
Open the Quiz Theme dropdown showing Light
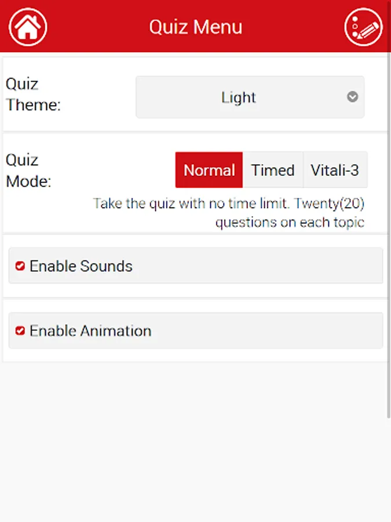click(250, 97)
